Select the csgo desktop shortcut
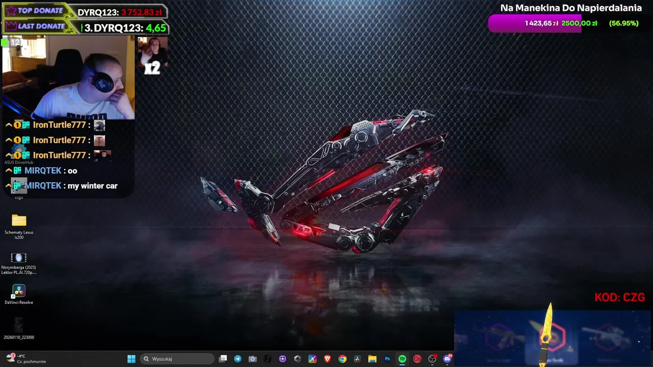This screenshot has height=367, width=653. (x=19, y=190)
